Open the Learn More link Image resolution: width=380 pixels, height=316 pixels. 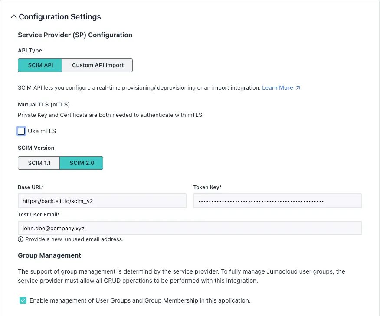tap(277, 88)
